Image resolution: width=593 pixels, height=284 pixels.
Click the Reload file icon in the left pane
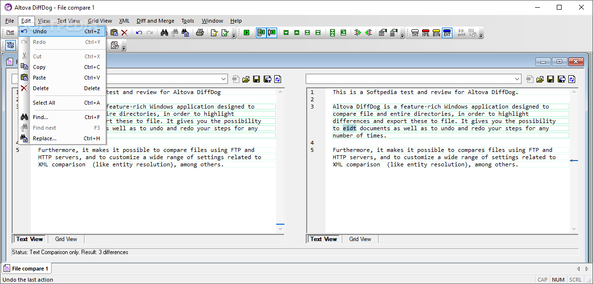click(x=277, y=79)
